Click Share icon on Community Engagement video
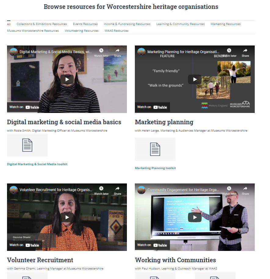 click(245, 191)
